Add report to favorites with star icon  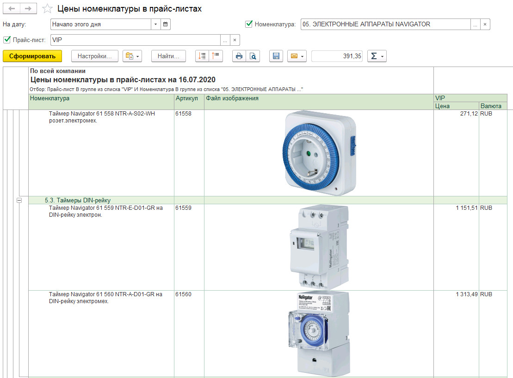pos(47,9)
